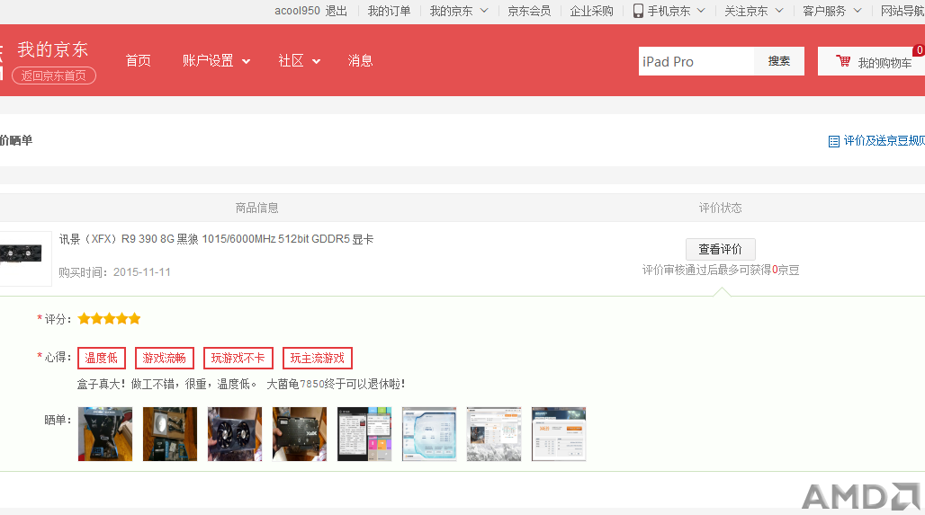Image resolution: width=925 pixels, height=515 pixels.
Task: Click the 查看评价 button
Action: pyautogui.click(x=721, y=249)
